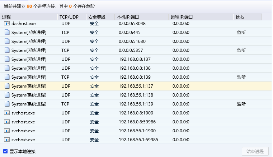Viewport: 273px width, 157px height.
Task: Click the file icon on the System 0.0.0.0:445 row
Action: 7,32
